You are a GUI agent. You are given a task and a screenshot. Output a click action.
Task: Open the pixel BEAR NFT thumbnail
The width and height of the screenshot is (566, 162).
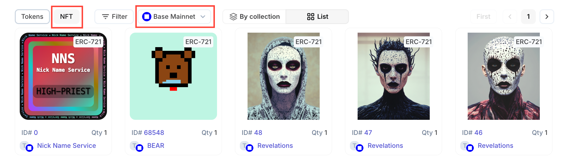click(173, 76)
